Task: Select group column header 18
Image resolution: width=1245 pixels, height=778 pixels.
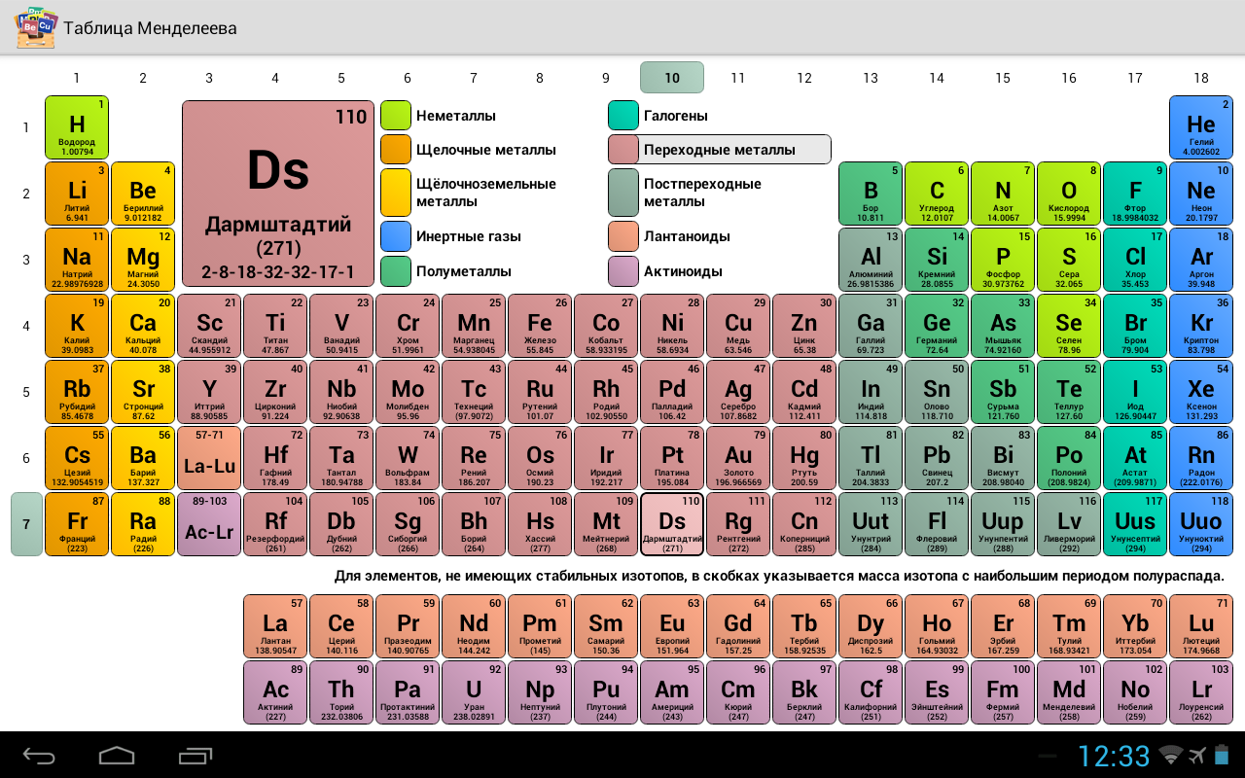Action: pyautogui.click(x=1201, y=78)
